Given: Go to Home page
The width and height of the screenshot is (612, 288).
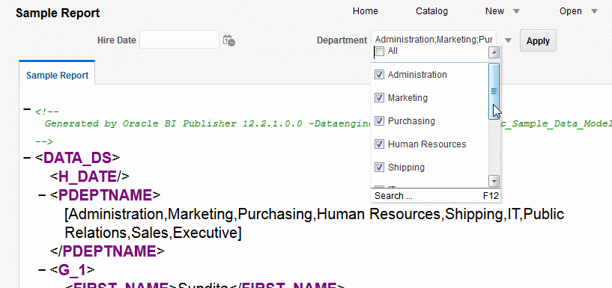Looking at the screenshot, I should click(366, 11).
